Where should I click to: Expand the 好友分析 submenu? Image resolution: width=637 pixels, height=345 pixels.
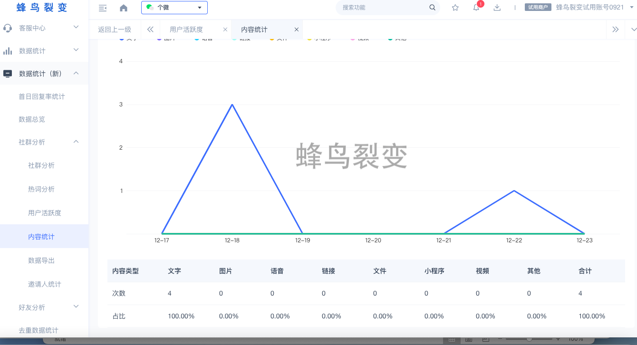click(x=44, y=307)
